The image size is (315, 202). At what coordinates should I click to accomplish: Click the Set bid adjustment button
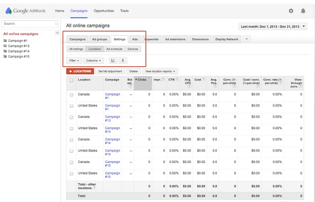pyautogui.click(x=110, y=71)
